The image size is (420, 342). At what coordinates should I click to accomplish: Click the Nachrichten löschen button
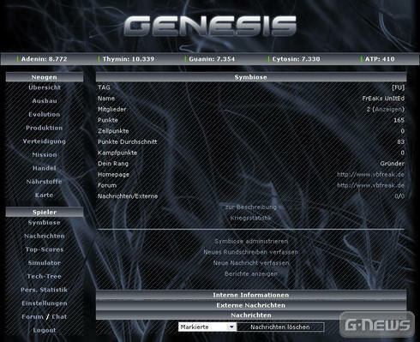pos(280,327)
